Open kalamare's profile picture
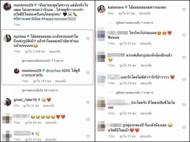The width and height of the screenshot is (190, 142). click(101, 9)
